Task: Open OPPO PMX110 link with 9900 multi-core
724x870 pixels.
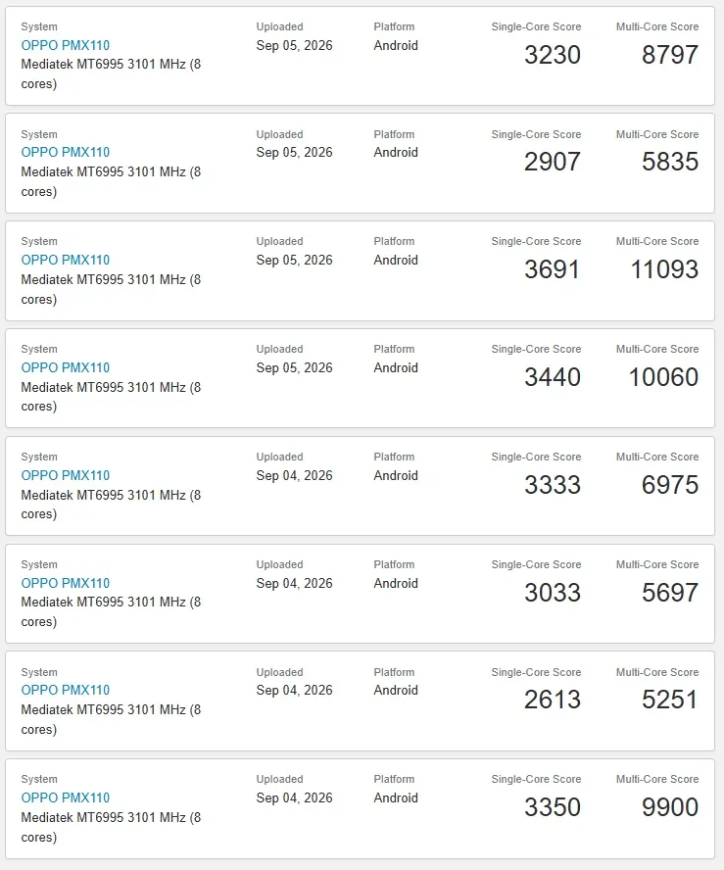Action: click(x=66, y=797)
